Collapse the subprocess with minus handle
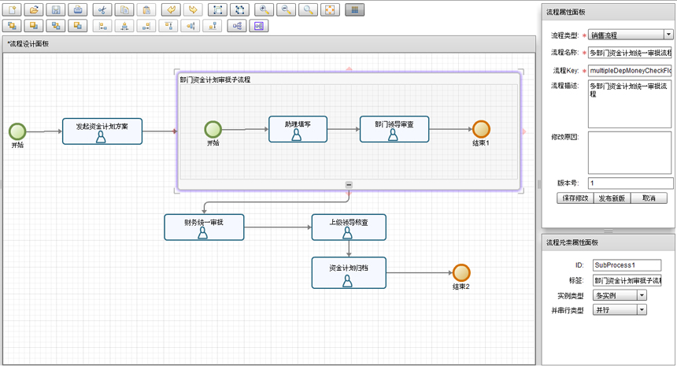Screen dimensions: 677x366 pos(349,185)
